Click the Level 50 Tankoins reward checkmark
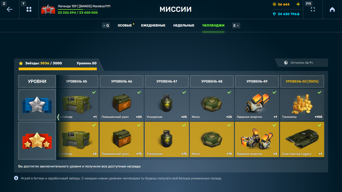 pos(319,92)
